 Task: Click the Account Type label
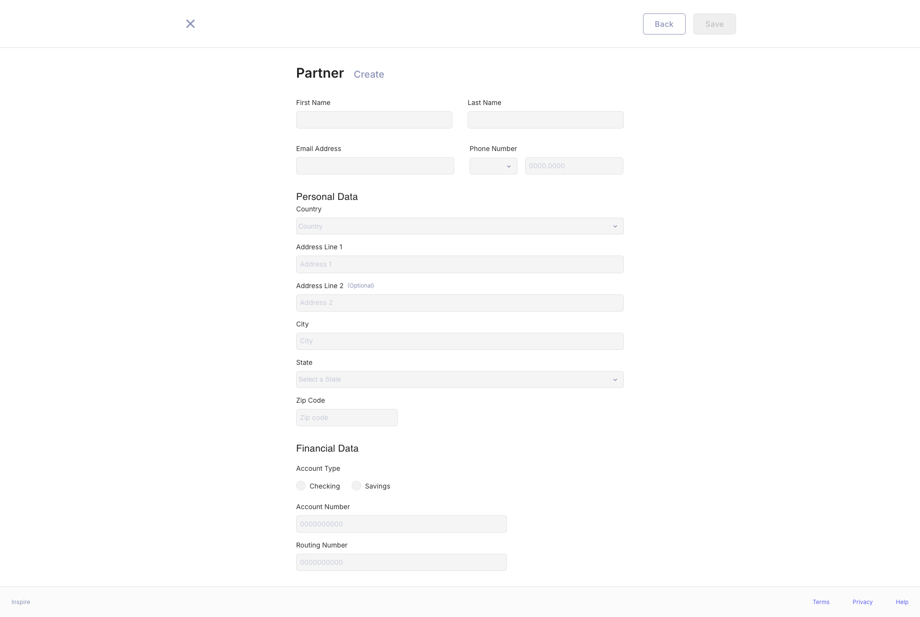coord(318,468)
